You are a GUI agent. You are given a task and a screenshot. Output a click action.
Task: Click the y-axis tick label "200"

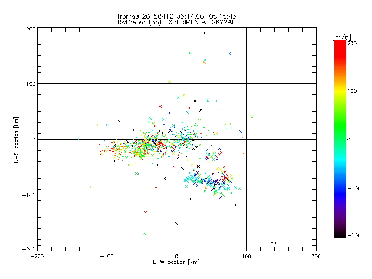click(31, 29)
